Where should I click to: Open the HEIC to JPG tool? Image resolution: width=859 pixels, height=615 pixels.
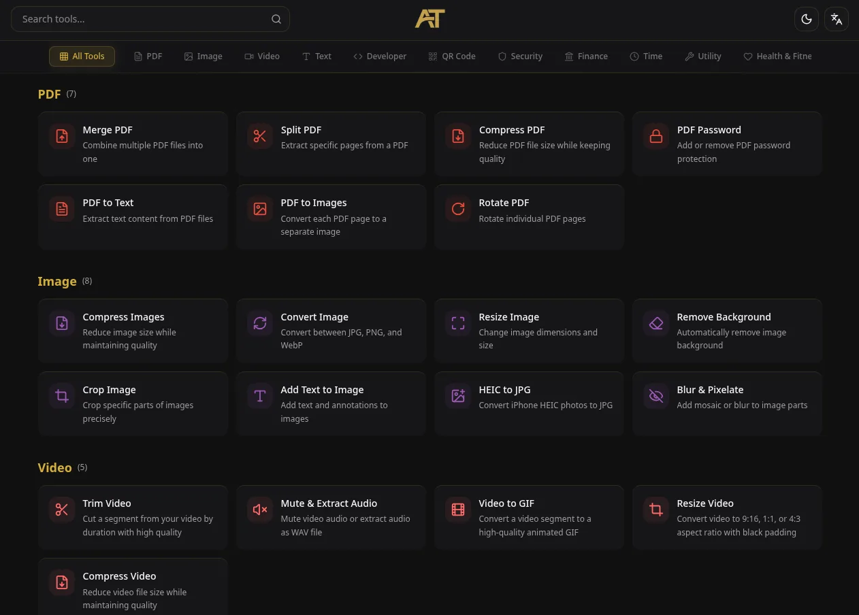point(529,403)
